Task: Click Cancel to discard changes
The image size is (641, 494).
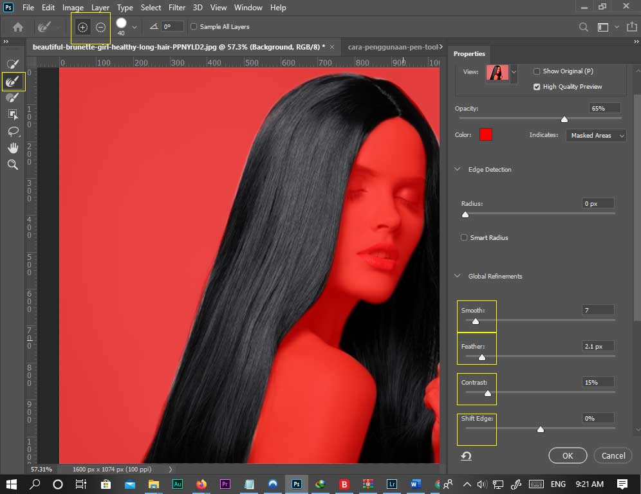Action: [613, 455]
